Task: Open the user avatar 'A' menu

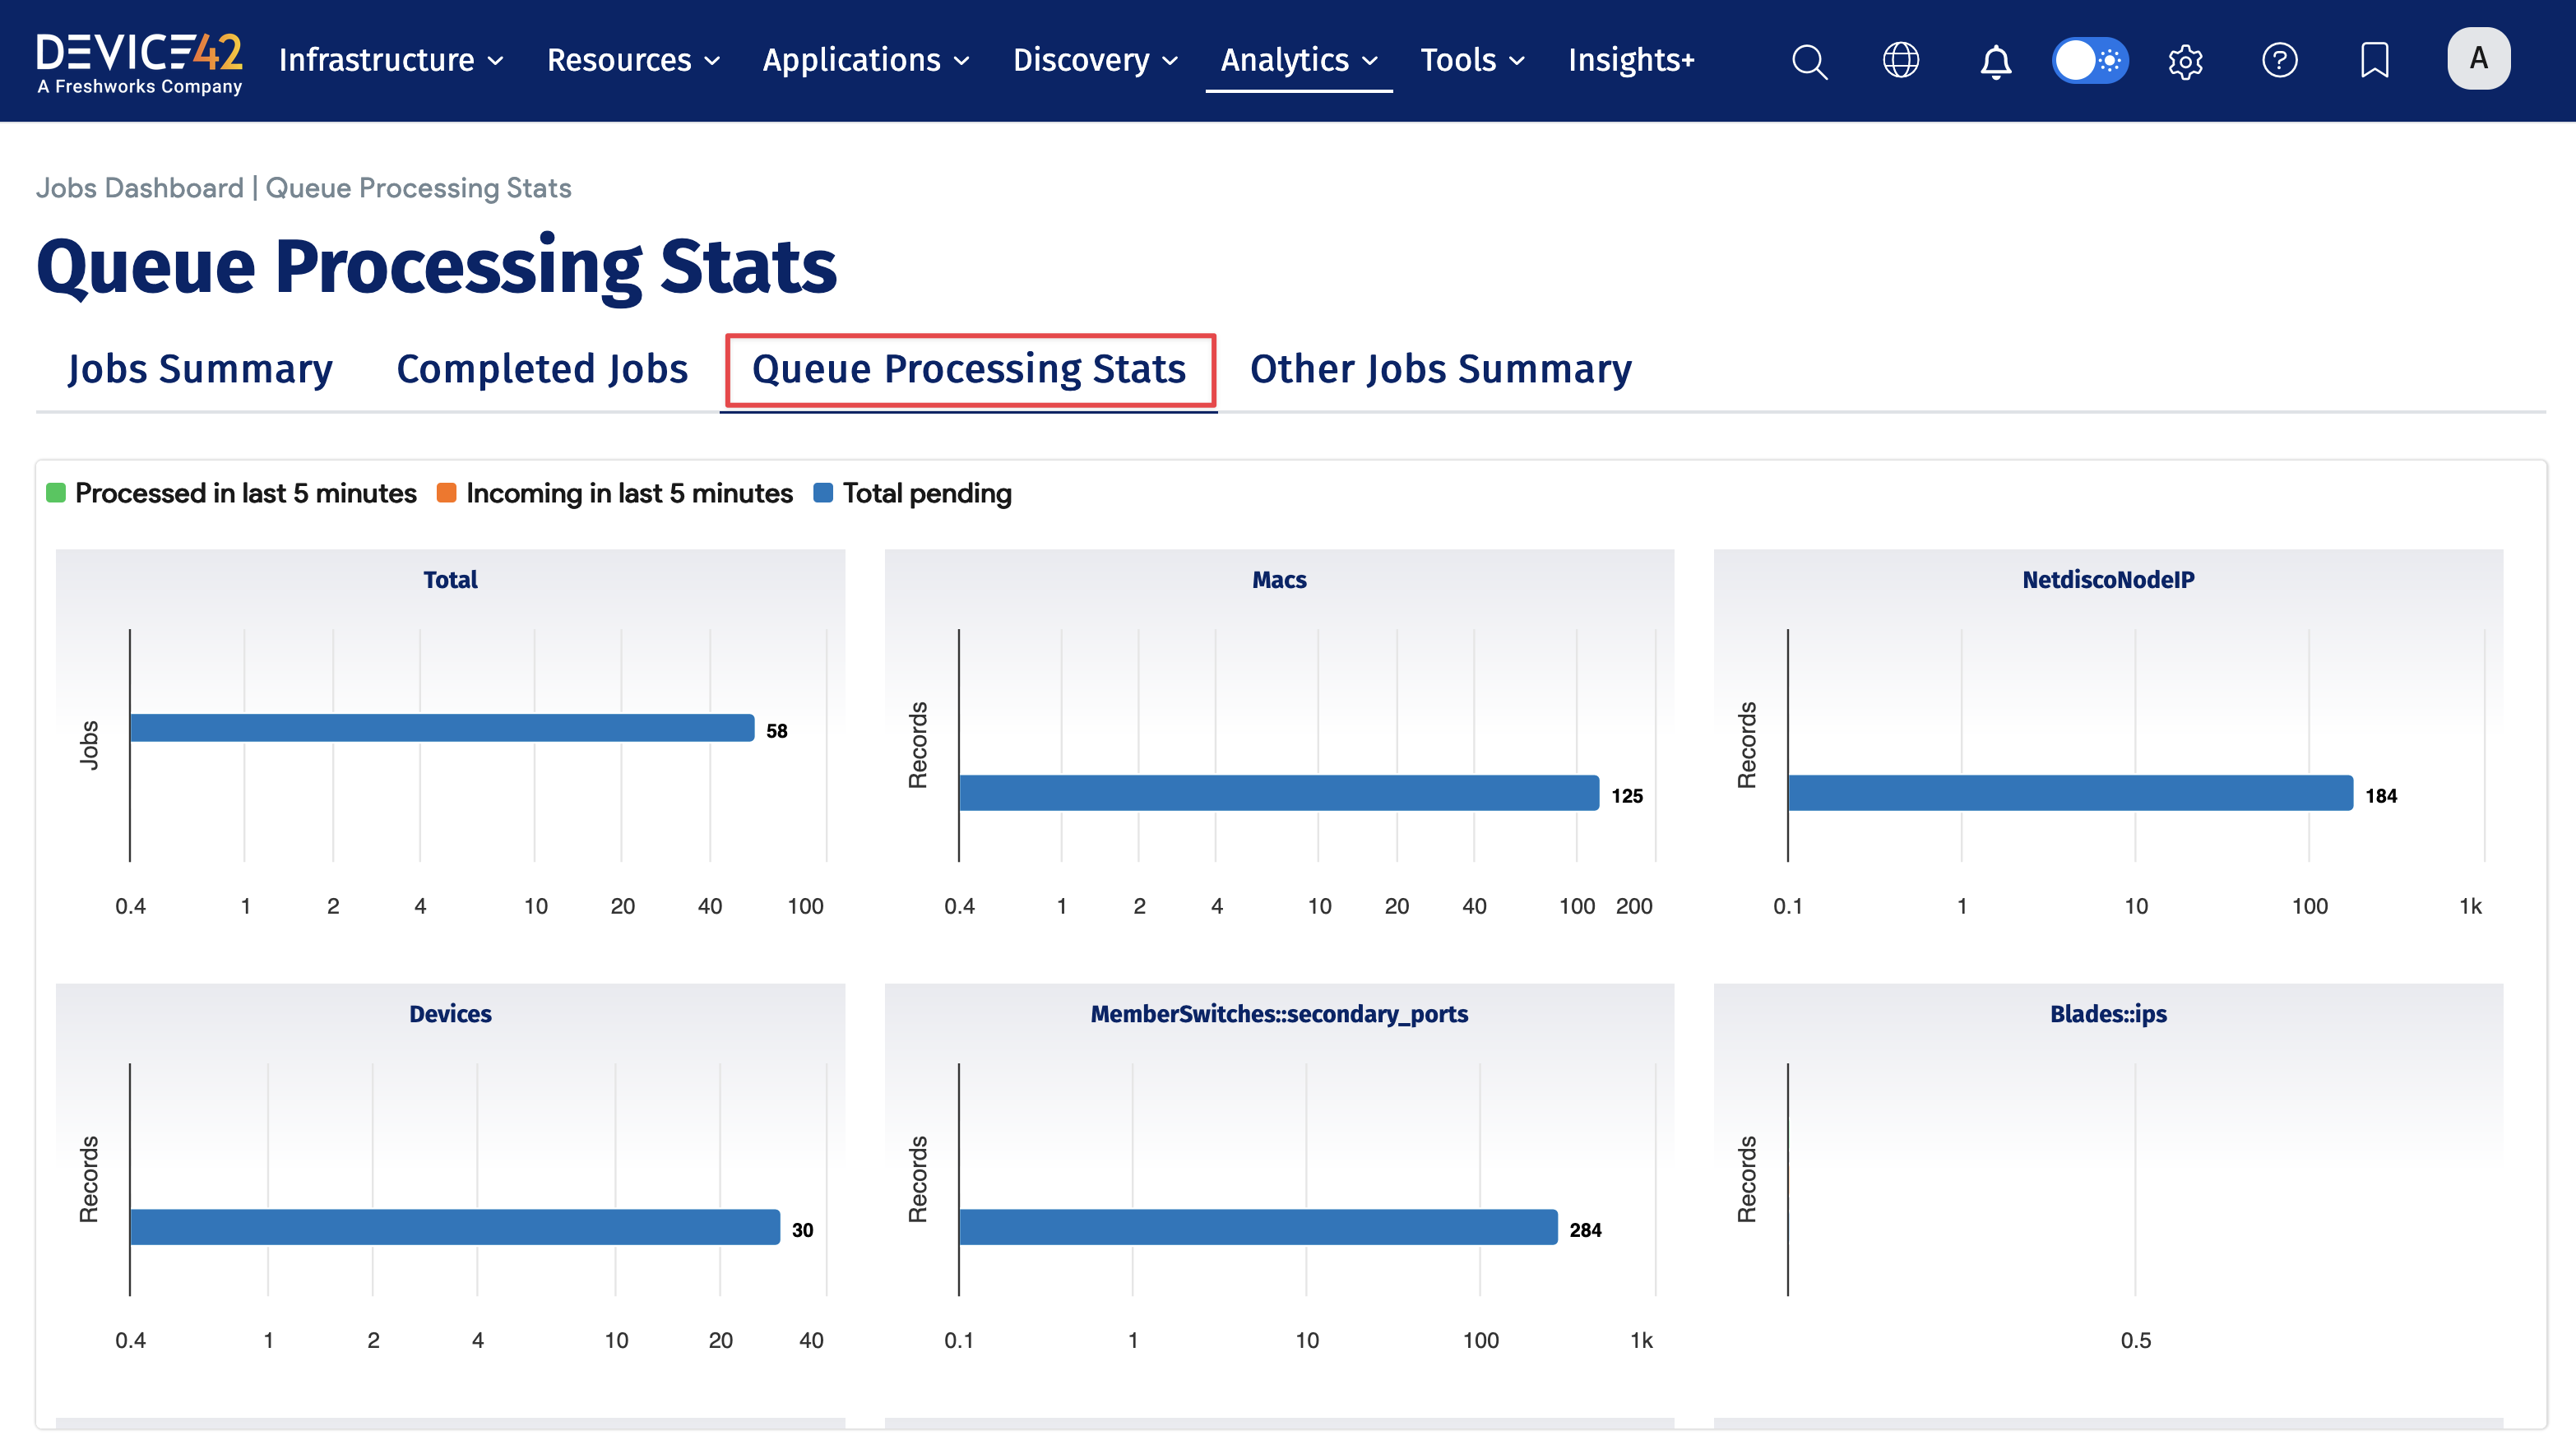Action: click(x=2478, y=59)
